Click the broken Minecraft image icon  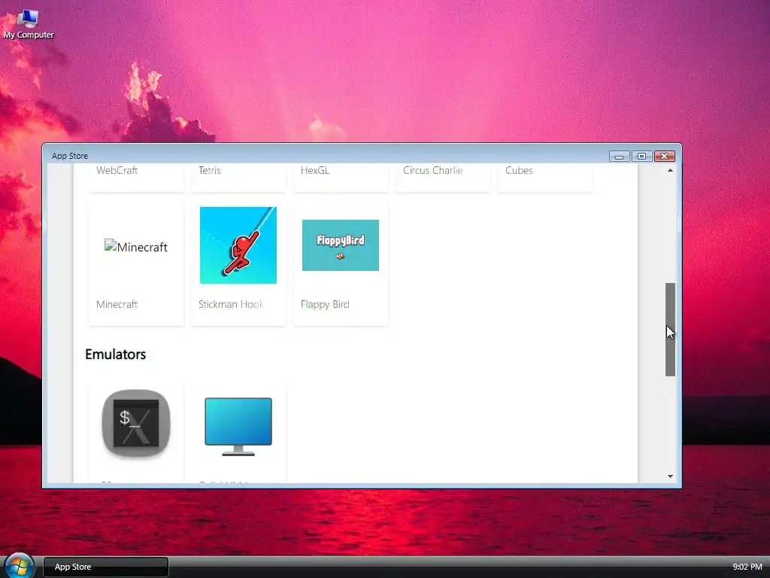(136, 246)
